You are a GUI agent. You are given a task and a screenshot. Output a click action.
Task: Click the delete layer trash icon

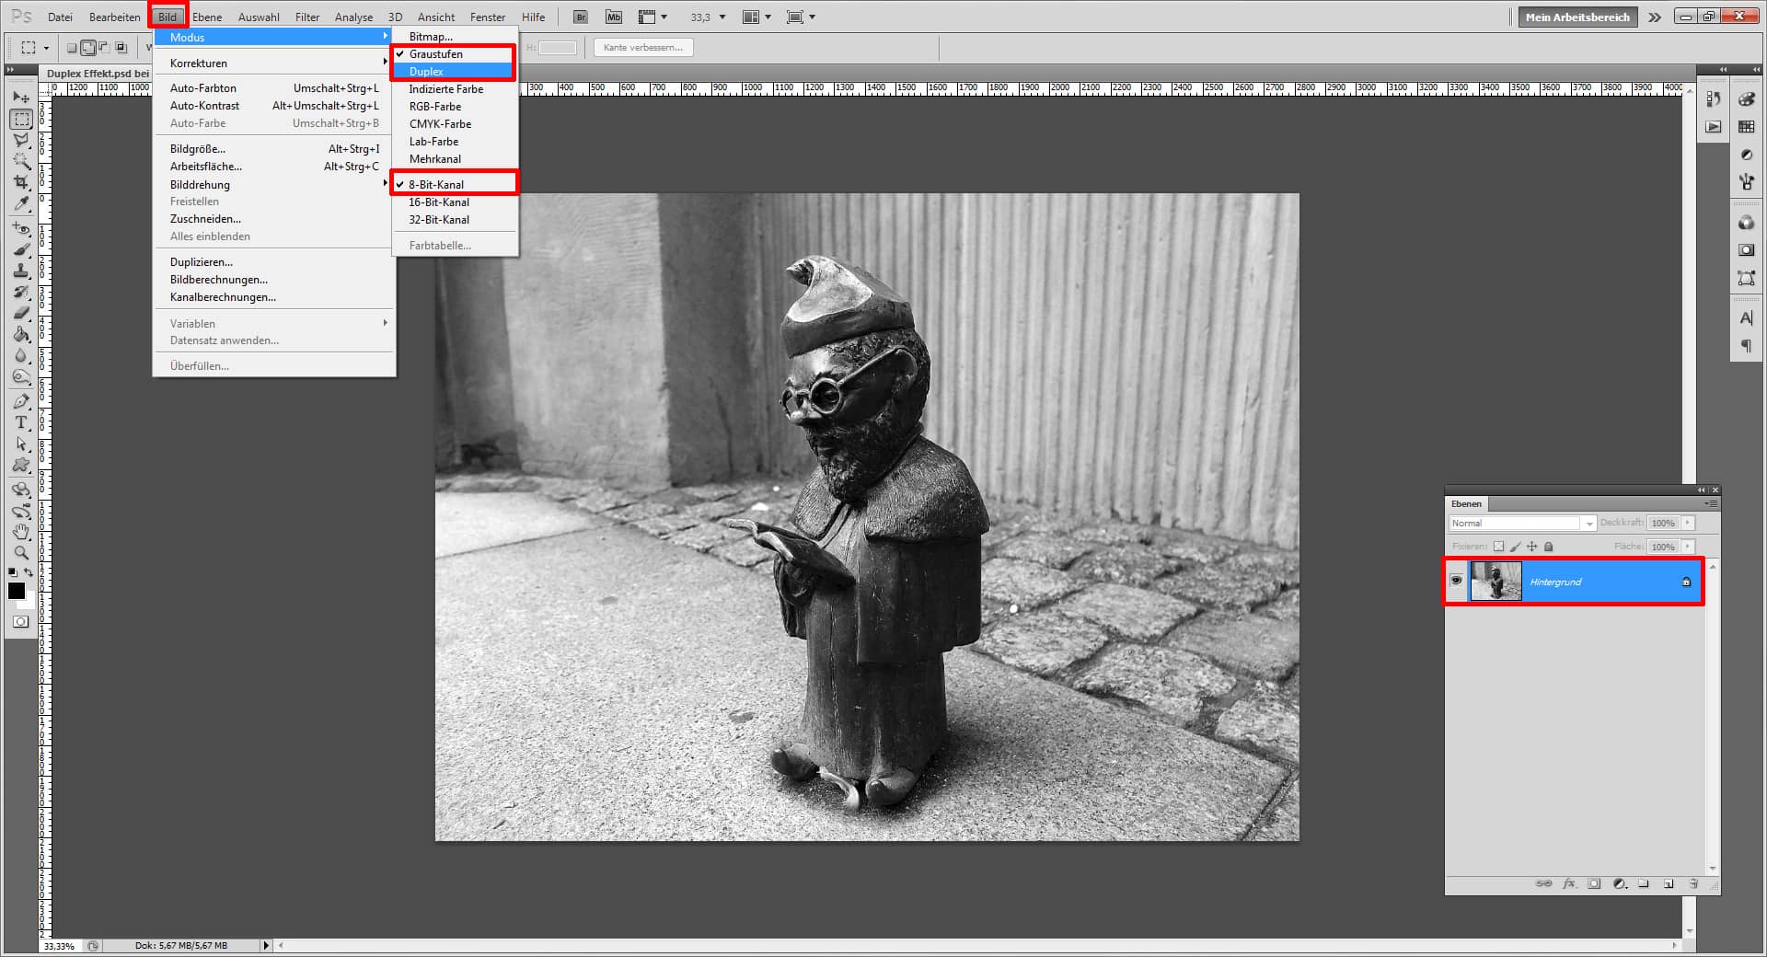tap(1693, 884)
